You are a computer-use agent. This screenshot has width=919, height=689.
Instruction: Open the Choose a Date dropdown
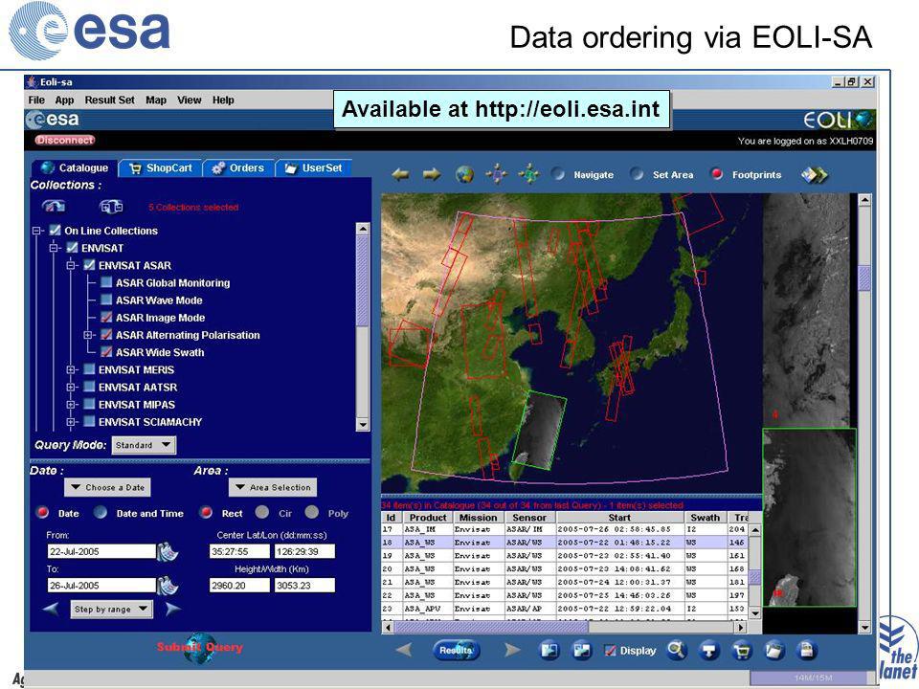[107, 487]
